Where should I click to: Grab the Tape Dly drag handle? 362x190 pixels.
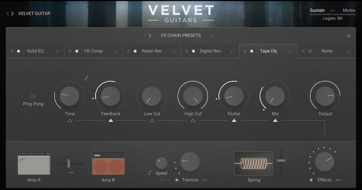245,51
